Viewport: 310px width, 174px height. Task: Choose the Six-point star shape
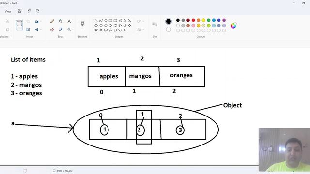(101, 30)
